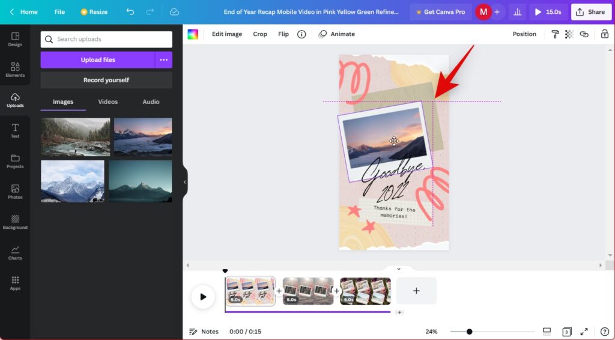Open the Projects sidebar panel
Image resolution: width=615 pixels, height=340 pixels.
pos(15,161)
